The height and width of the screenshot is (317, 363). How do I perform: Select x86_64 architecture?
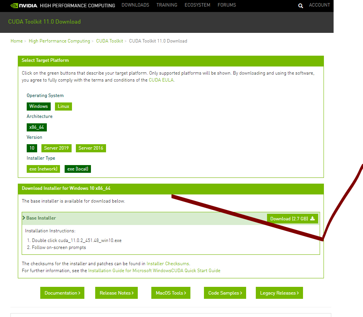[37, 127]
